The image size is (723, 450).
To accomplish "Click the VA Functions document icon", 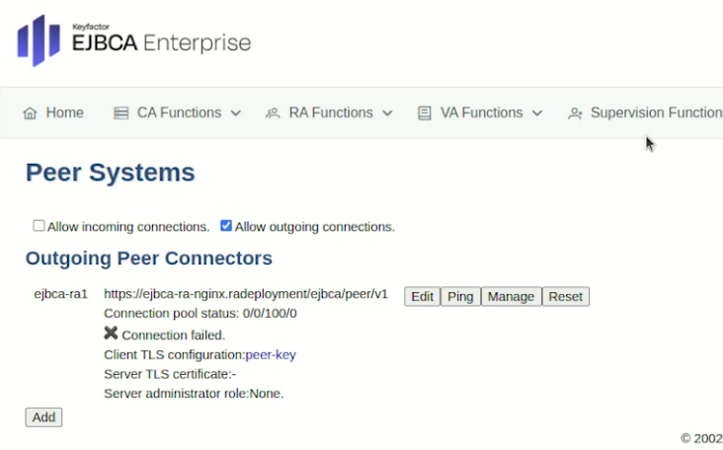I will pos(425,113).
